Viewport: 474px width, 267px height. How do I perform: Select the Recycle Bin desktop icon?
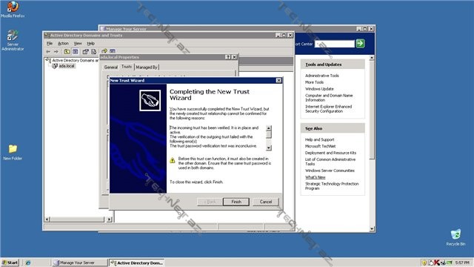(x=455, y=237)
